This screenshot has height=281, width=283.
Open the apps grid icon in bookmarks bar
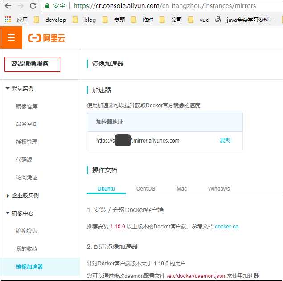click(8, 20)
